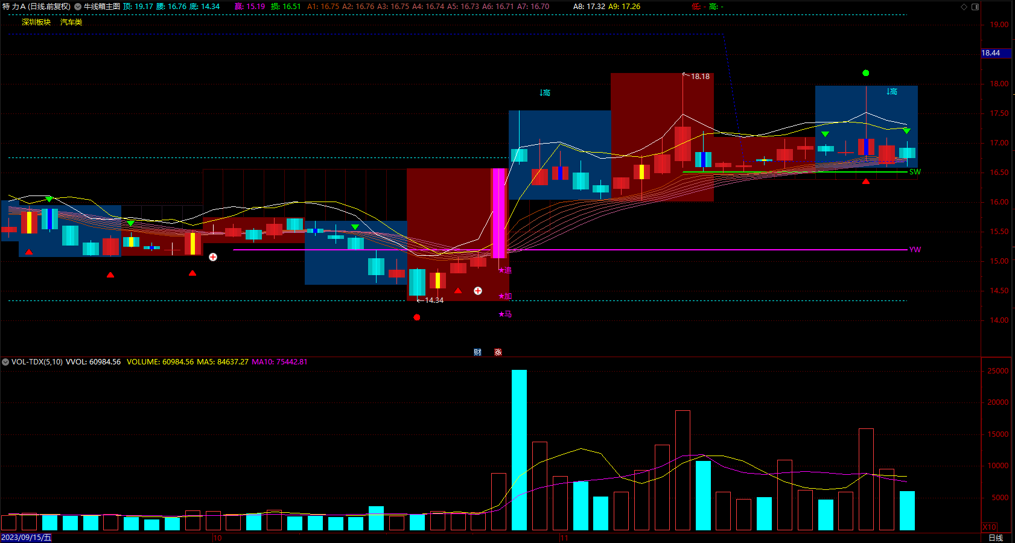1015x543 pixels.
Task: Click the month 10 label on time axis
Action: [217, 538]
